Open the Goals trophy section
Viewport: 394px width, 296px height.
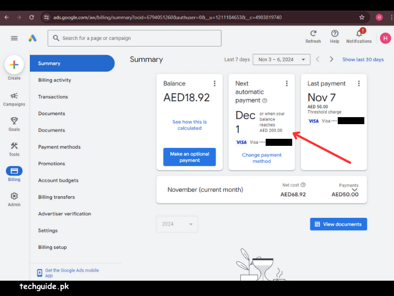pyautogui.click(x=14, y=124)
